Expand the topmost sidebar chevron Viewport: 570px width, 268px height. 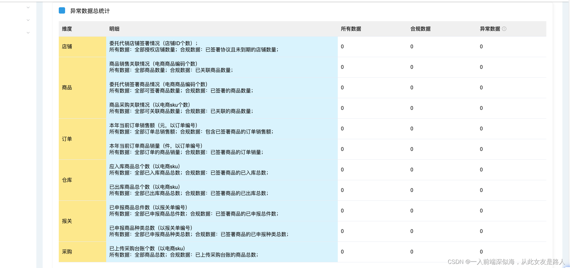click(x=28, y=7)
